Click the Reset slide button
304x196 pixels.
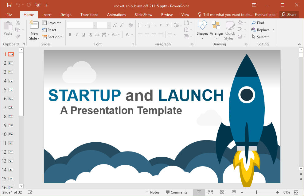[49, 30]
